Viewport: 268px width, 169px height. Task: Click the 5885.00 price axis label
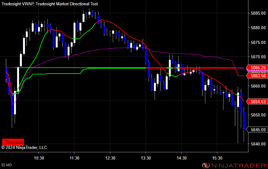[258, 13]
